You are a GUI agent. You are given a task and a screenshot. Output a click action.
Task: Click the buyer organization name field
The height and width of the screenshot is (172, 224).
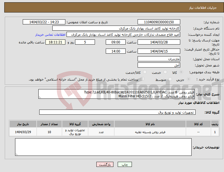pos(116,28)
